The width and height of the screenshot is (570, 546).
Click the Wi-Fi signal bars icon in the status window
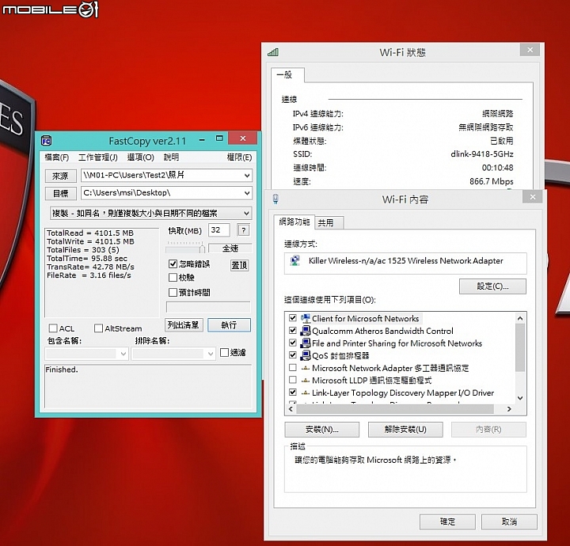click(273, 52)
